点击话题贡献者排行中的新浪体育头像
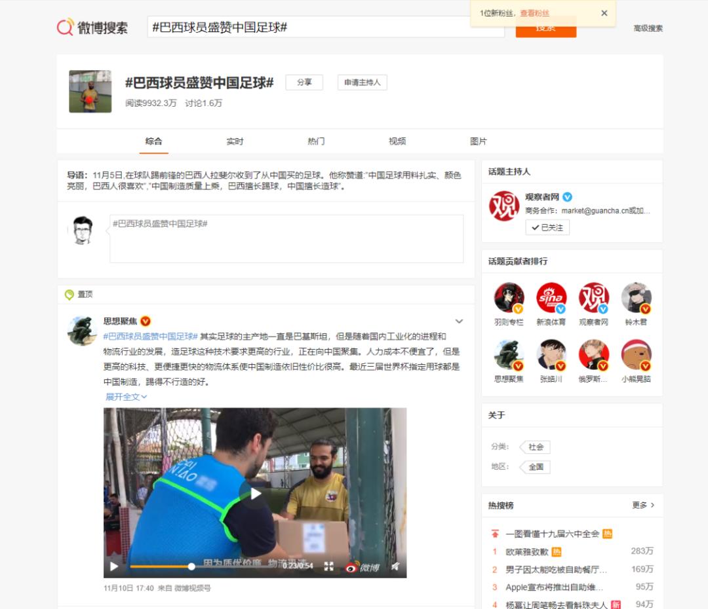708x609 pixels. [x=551, y=298]
